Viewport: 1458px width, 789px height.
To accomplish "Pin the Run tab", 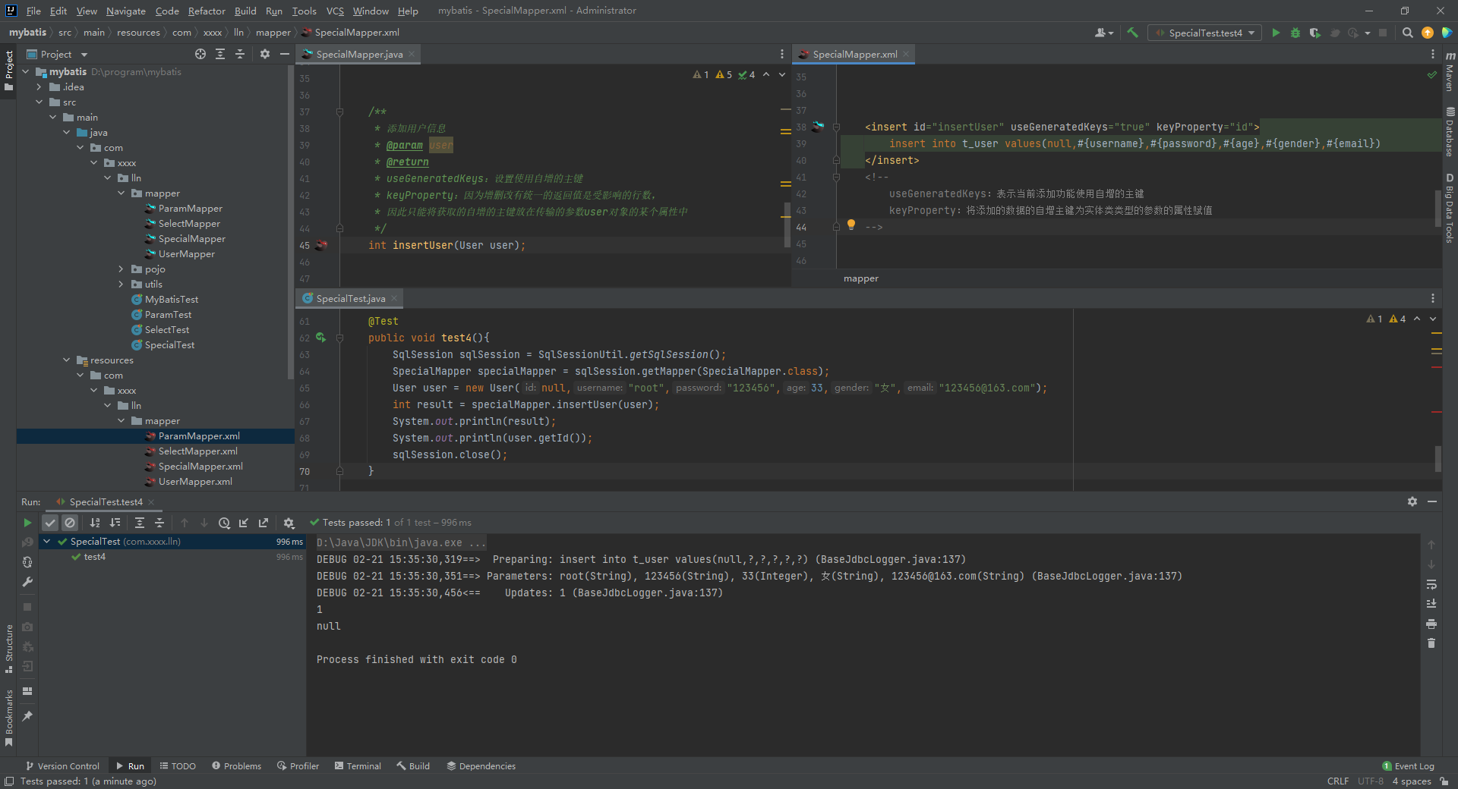I will [x=27, y=716].
